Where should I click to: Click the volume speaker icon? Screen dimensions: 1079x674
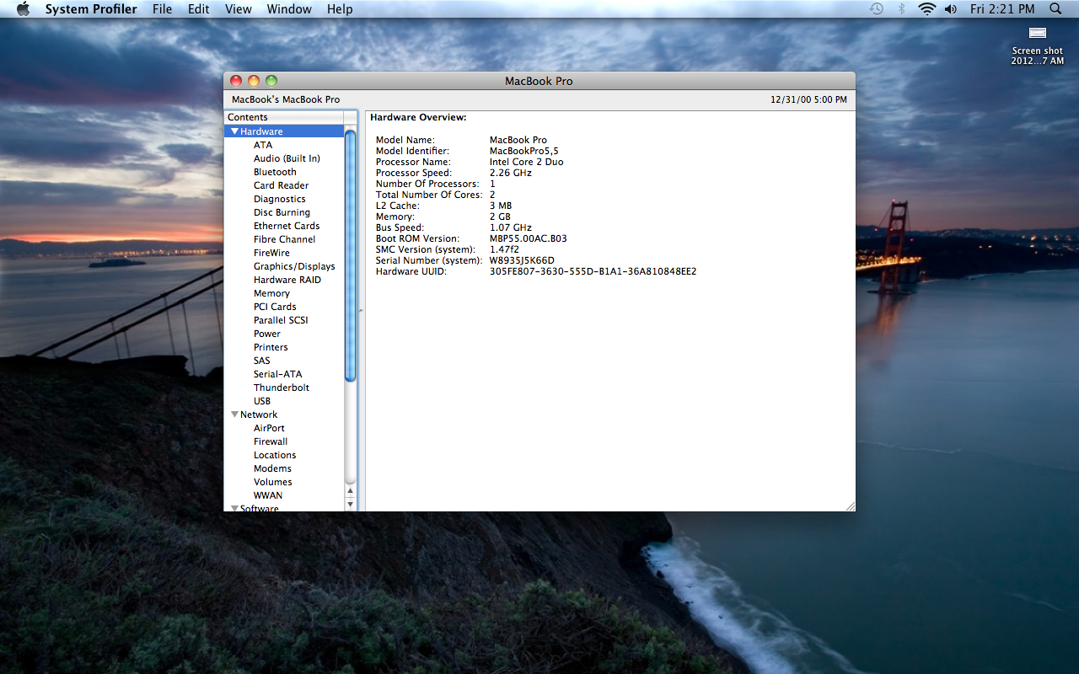point(951,9)
